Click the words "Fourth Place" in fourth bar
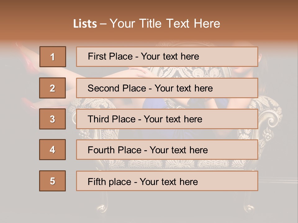This screenshot has height=223, width=298. pos(115,150)
